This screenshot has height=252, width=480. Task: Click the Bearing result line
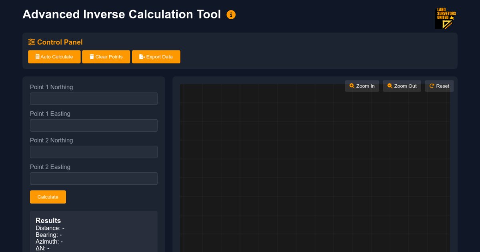(48, 235)
